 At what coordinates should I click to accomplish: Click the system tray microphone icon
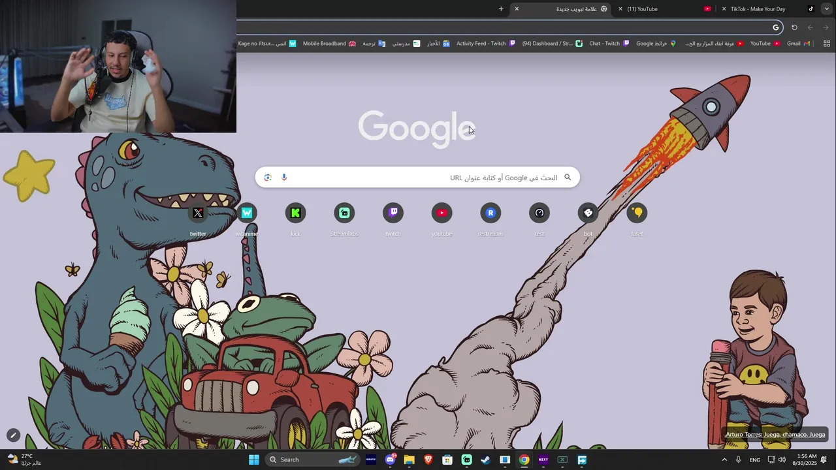739,460
